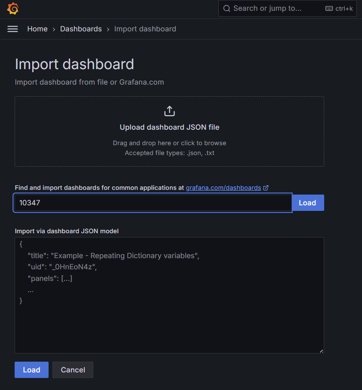Go to Home breadcrumb
The image size is (362, 390).
[37, 29]
